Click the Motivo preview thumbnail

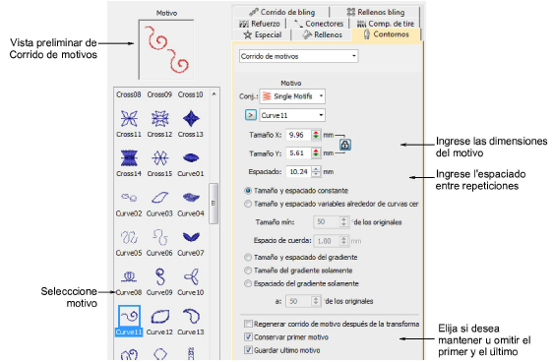coord(166,49)
